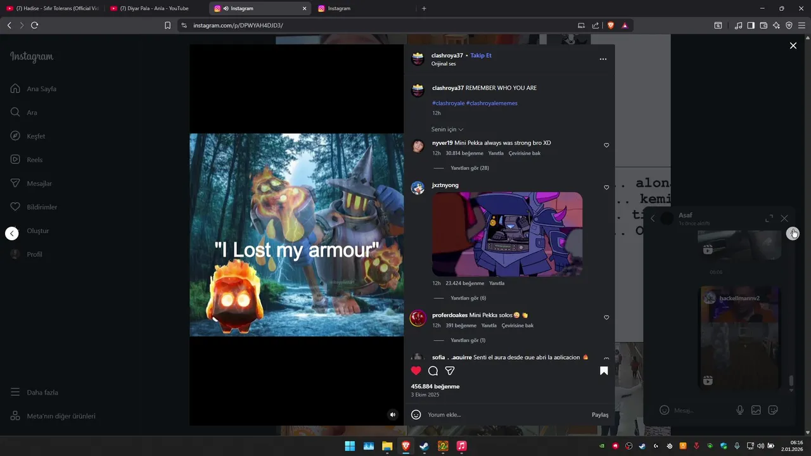Open a new browser tab

(x=424, y=8)
